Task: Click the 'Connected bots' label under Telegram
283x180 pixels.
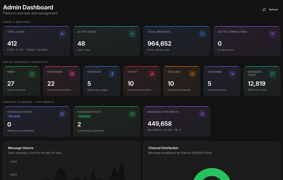Action: tap(217, 90)
